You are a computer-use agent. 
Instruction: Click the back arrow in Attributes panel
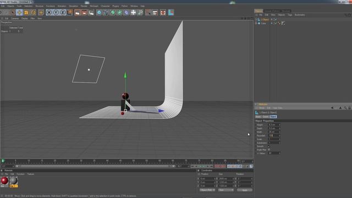[332, 108]
